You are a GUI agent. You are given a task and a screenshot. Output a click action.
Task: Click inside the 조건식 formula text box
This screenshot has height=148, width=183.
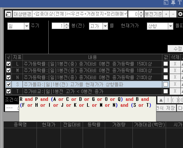[87, 109]
